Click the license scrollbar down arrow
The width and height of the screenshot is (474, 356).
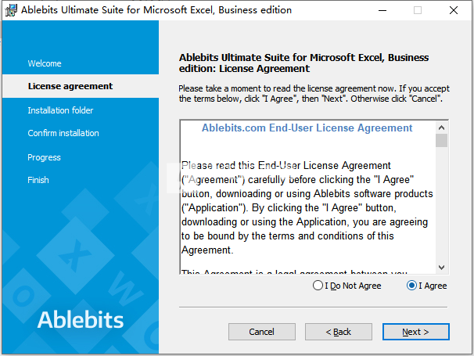point(441,268)
